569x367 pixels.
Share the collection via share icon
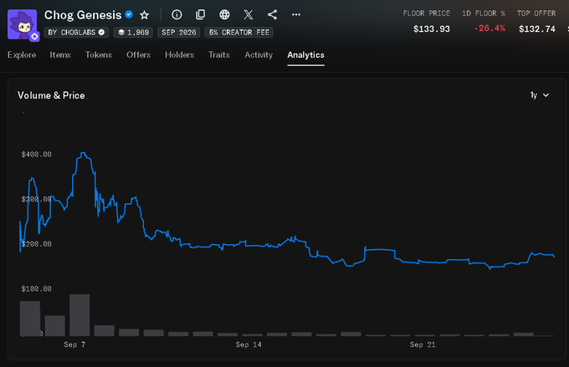click(272, 14)
